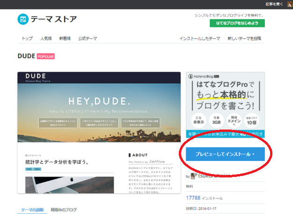Image resolution: width=293 pixels, height=214 pixels.
Task: Click the Theme Store logo icon
Action: pos(23,19)
